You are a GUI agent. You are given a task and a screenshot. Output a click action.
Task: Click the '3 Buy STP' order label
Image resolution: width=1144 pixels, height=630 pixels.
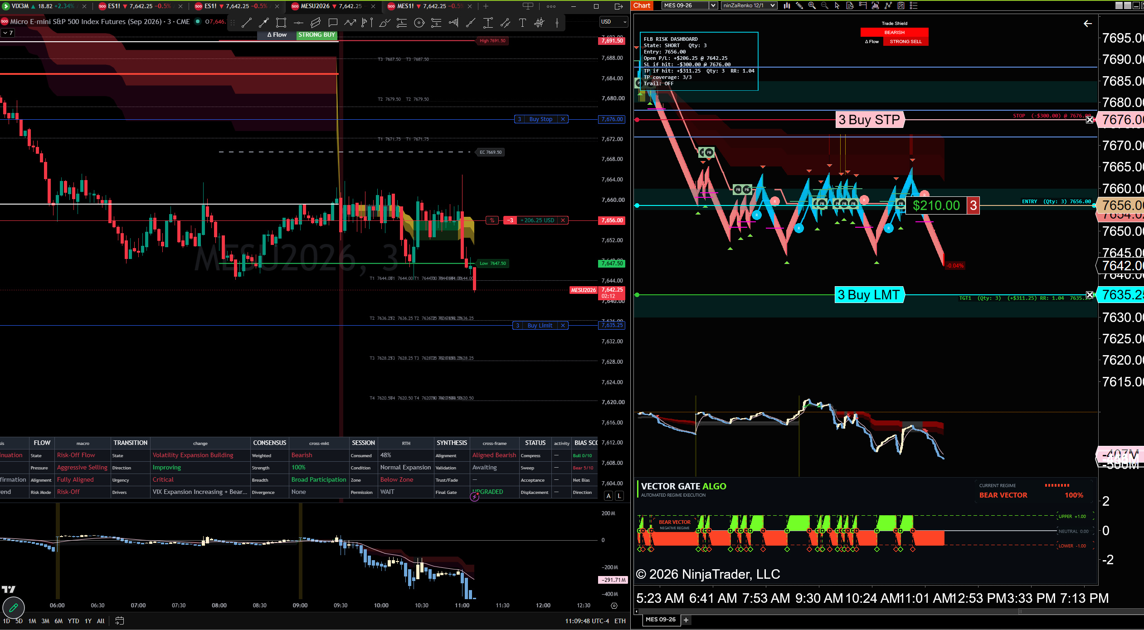click(x=870, y=120)
